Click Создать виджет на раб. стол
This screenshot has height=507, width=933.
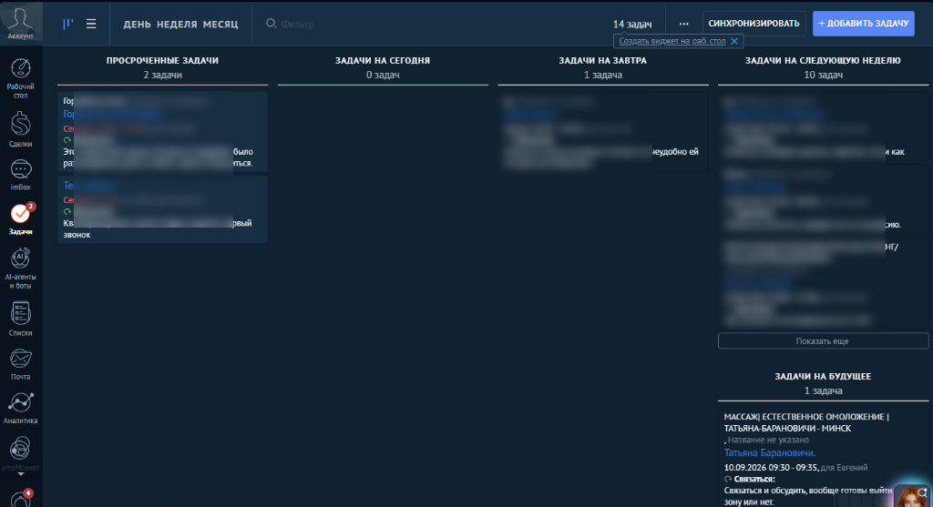672,41
